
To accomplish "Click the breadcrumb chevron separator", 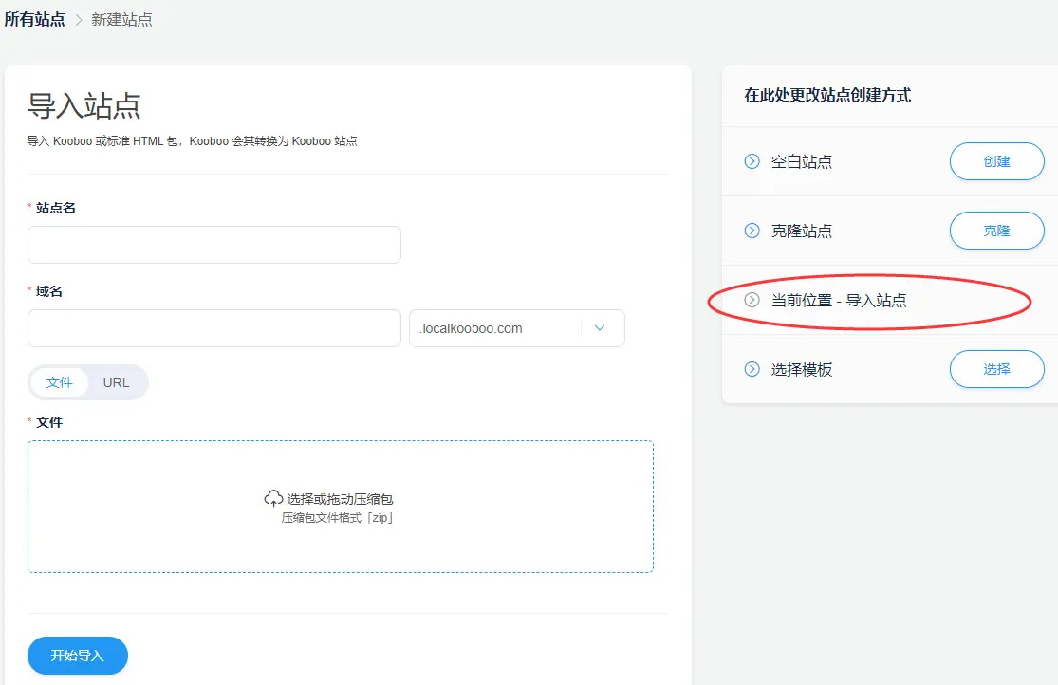I will pos(79,20).
